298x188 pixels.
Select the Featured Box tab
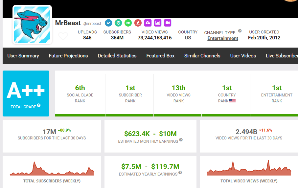[160, 56]
